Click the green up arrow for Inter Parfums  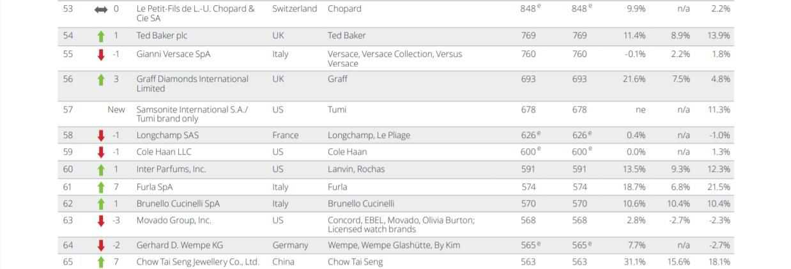tap(101, 170)
